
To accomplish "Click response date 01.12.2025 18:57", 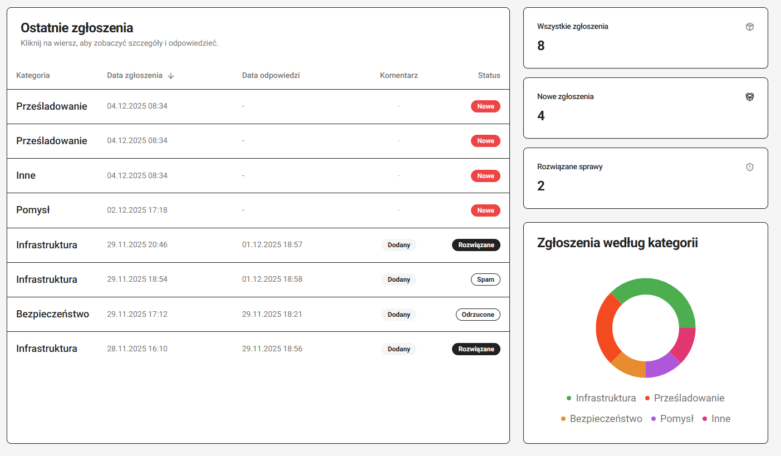I will click(x=272, y=245).
